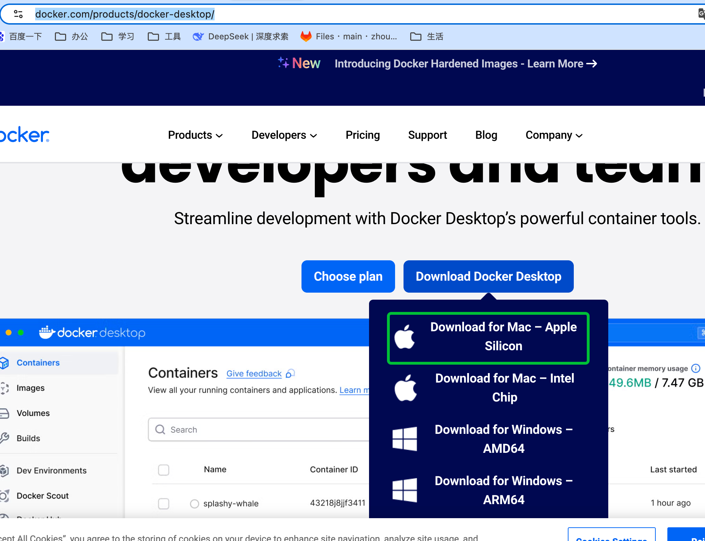Click the Give feedback link

tap(254, 373)
